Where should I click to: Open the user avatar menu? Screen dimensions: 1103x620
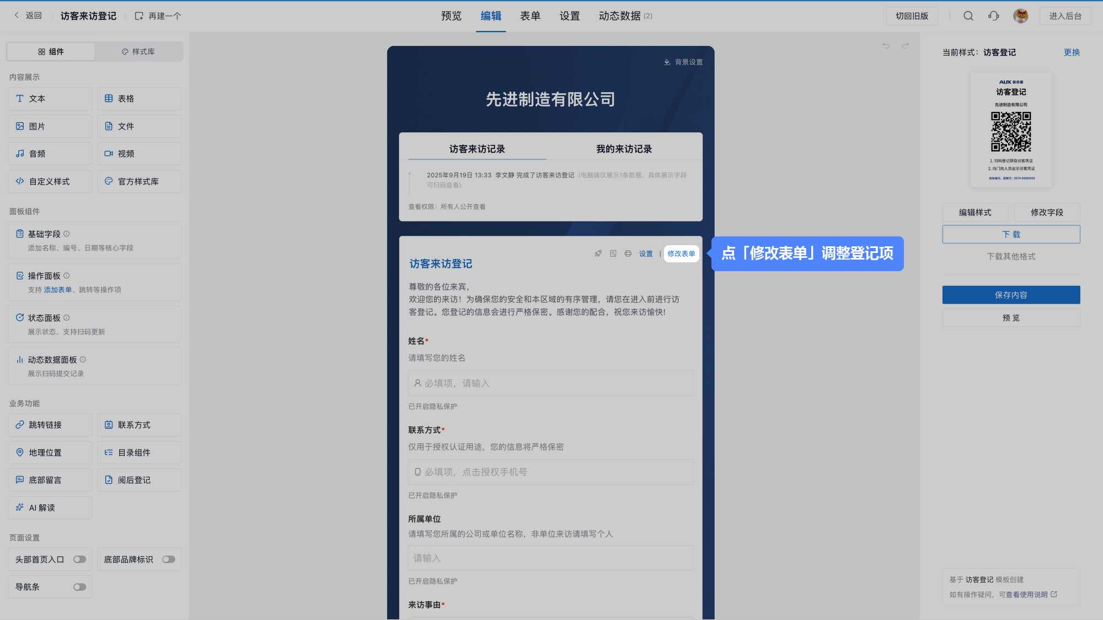pos(1021,16)
